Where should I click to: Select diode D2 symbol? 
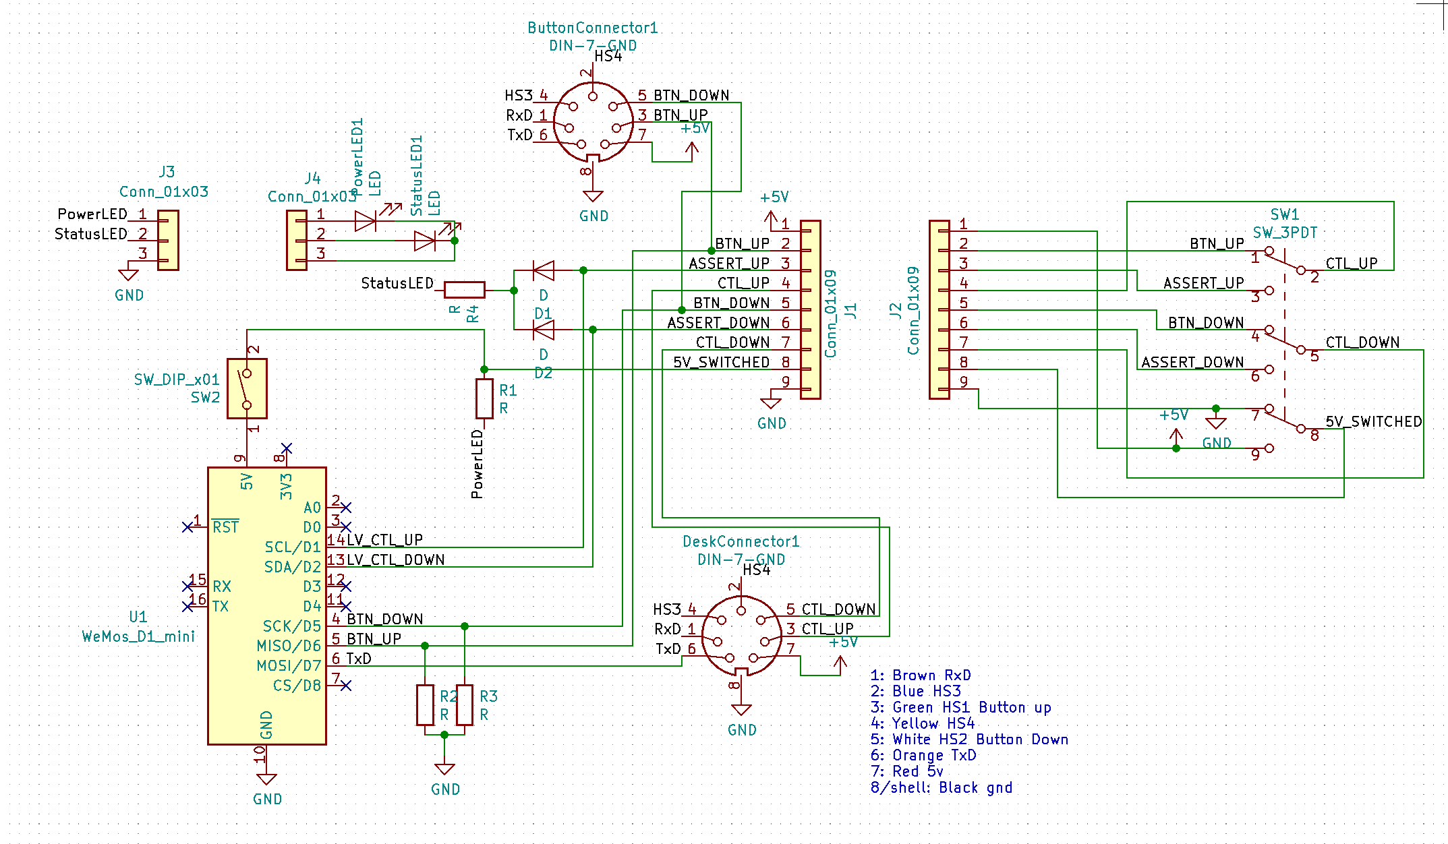(x=544, y=330)
